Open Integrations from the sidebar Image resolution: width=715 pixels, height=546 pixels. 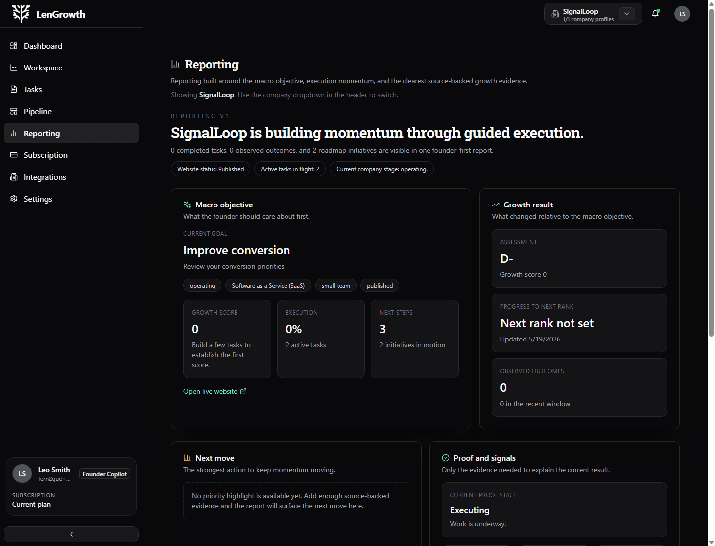[x=71, y=177]
